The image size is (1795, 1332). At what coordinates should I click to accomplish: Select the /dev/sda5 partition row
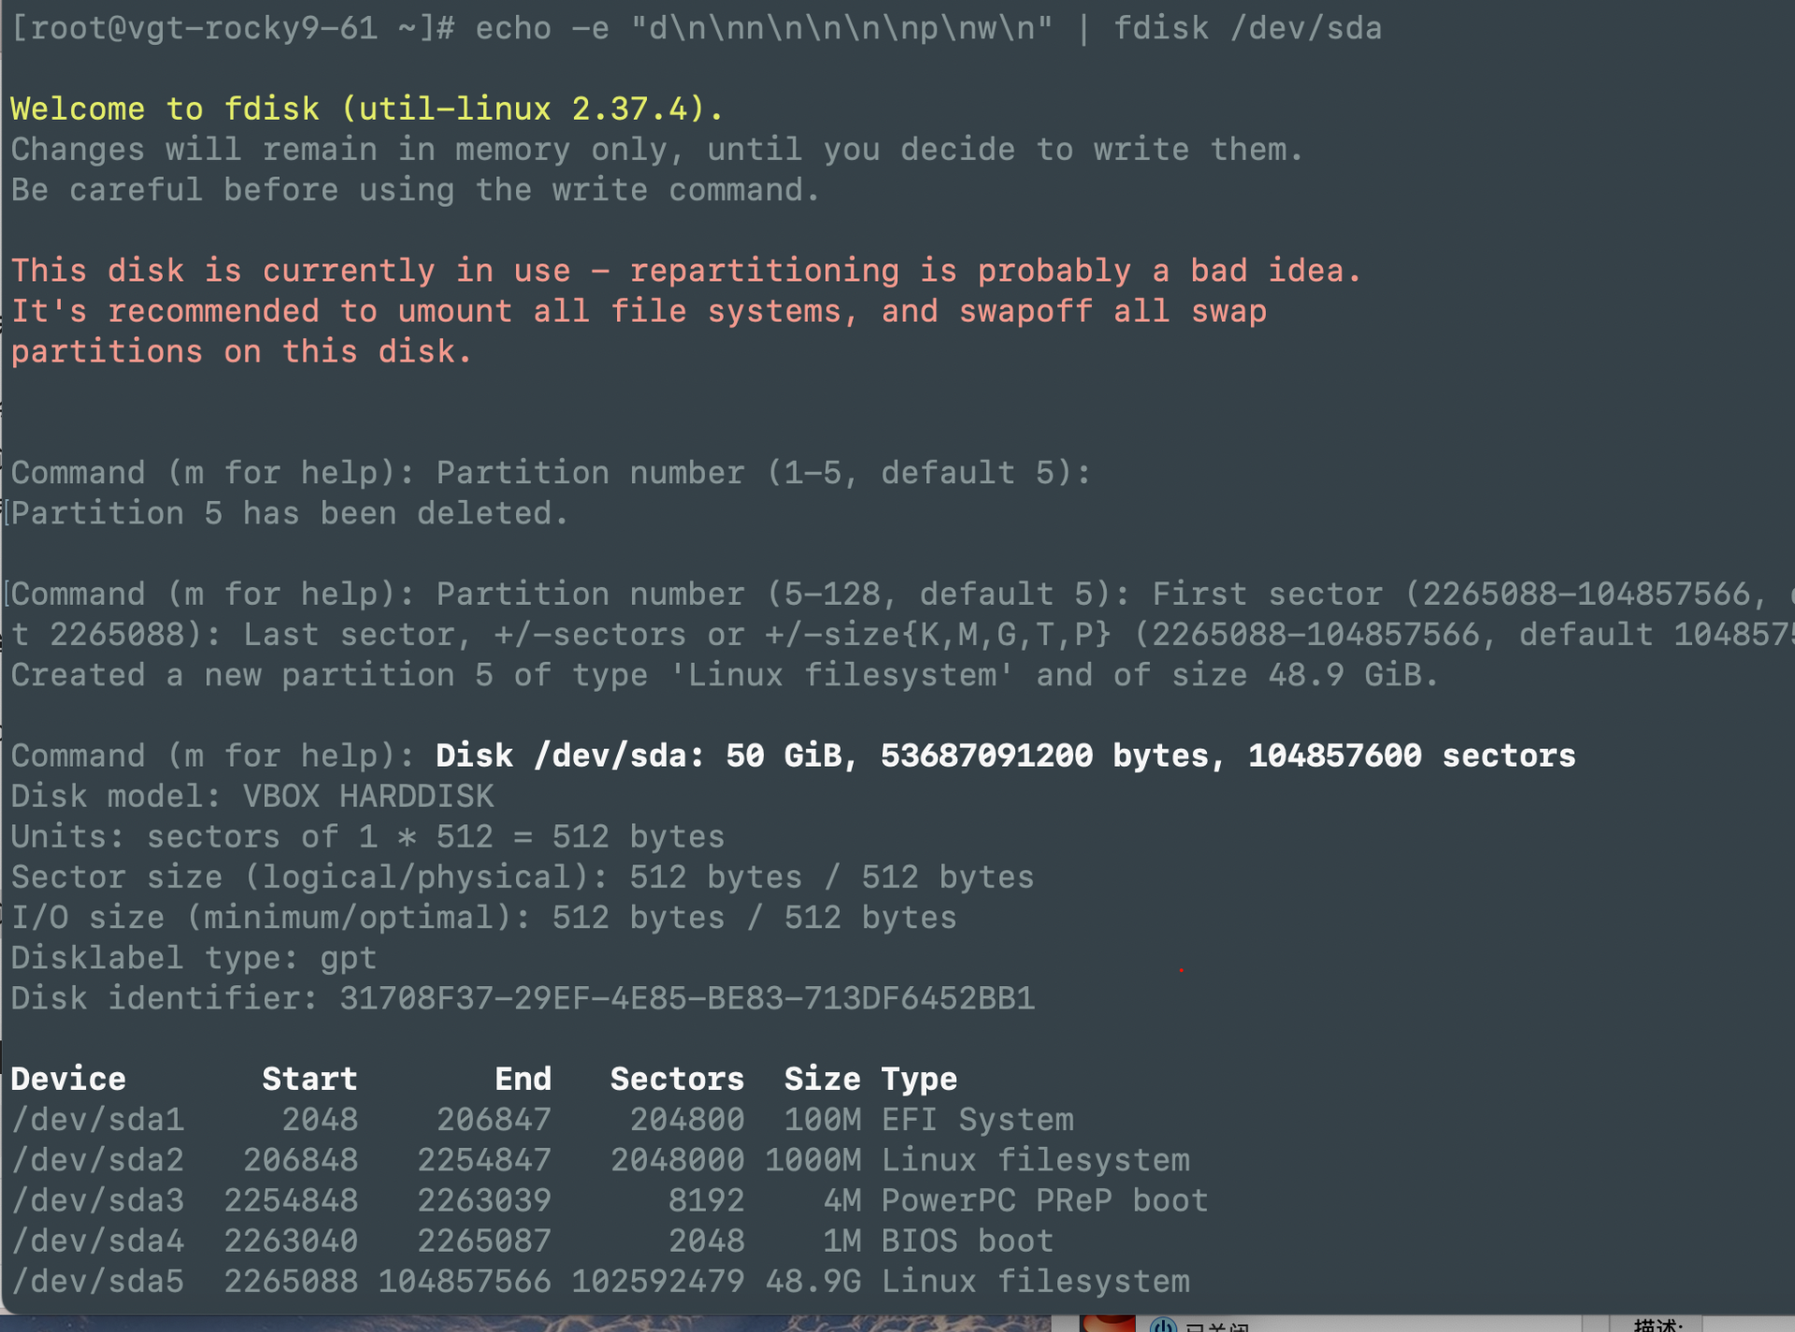[x=598, y=1281]
